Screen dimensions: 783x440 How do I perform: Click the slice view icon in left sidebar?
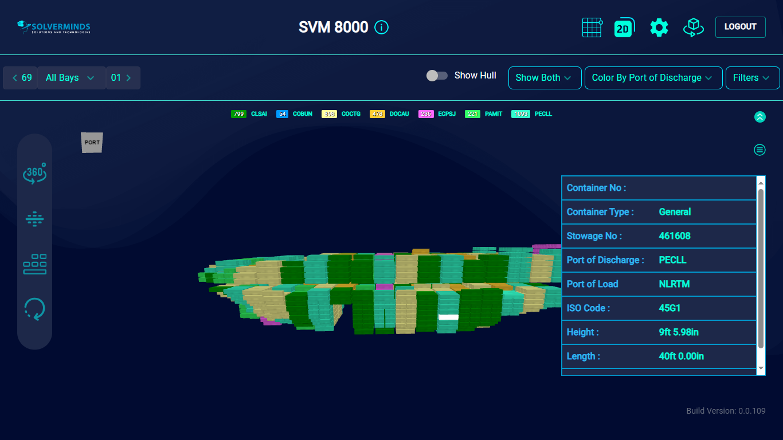tap(34, 219)
